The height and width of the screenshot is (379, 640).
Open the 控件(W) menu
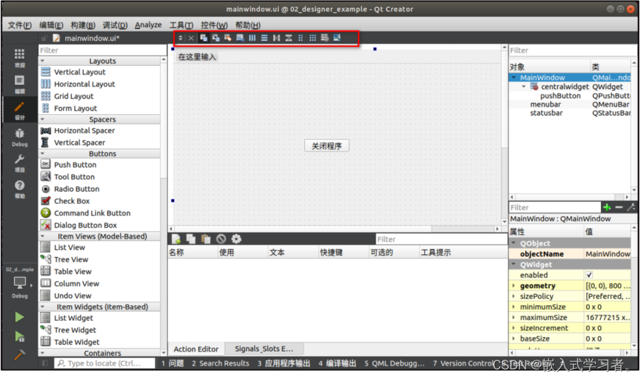click(x=214, y=25)
